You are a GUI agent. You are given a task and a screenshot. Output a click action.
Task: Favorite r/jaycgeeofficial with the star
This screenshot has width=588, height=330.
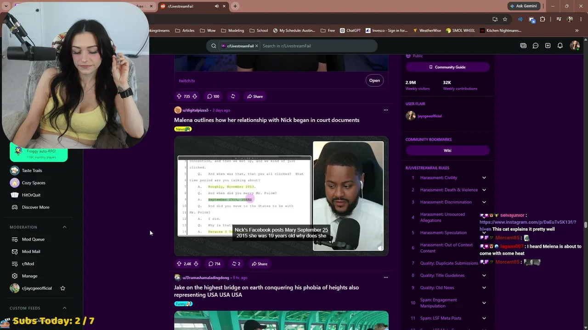(63, 288)
